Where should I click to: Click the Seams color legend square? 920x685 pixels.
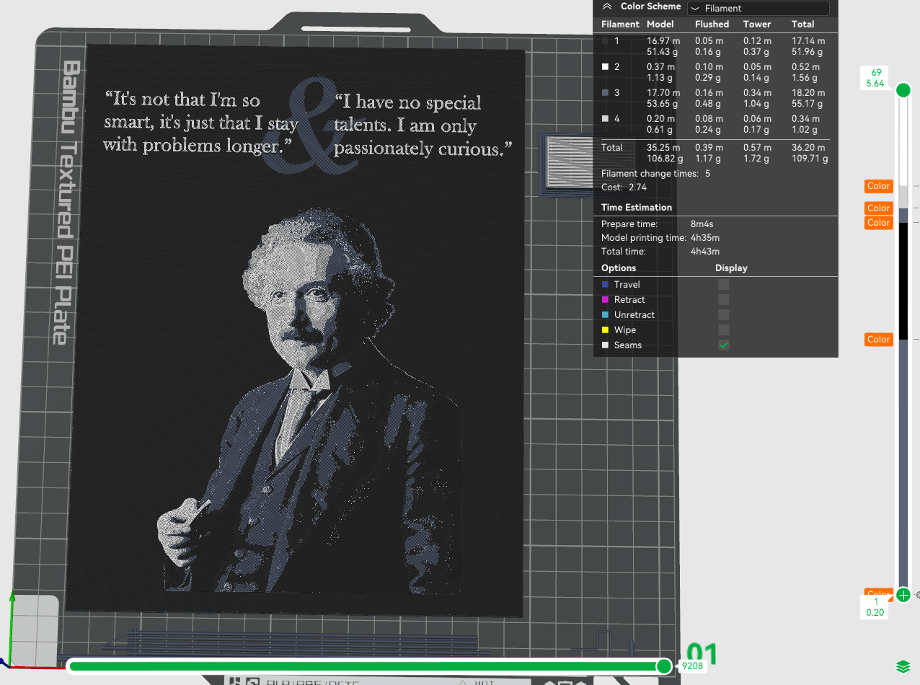click(x=605, y=345)
